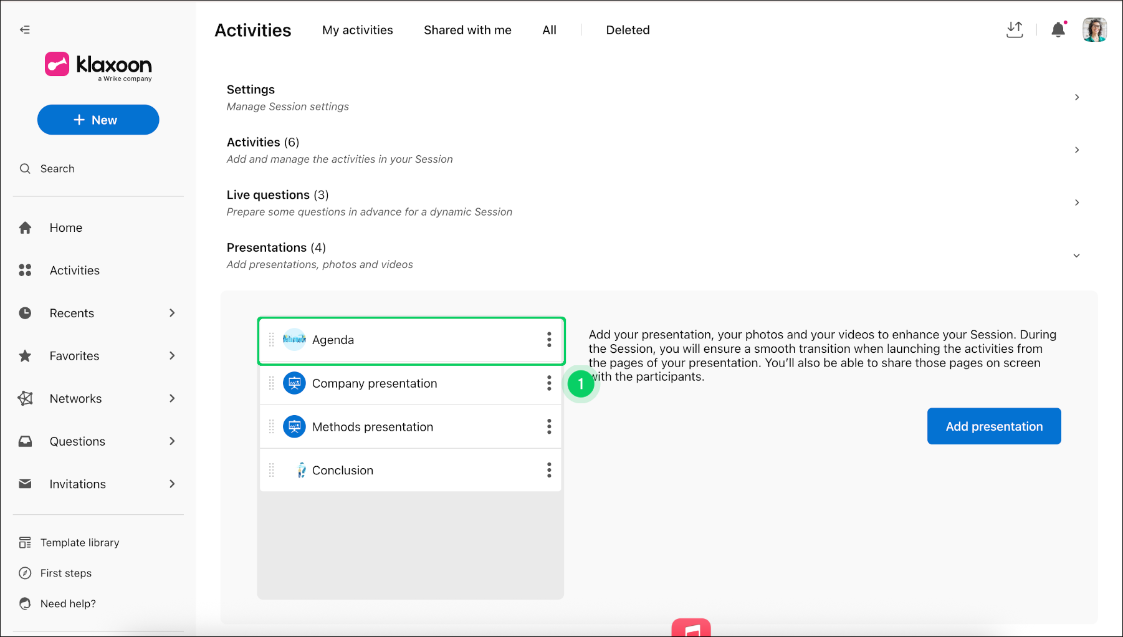Expand the Networks submenu chevron

[x=172, y=398]
